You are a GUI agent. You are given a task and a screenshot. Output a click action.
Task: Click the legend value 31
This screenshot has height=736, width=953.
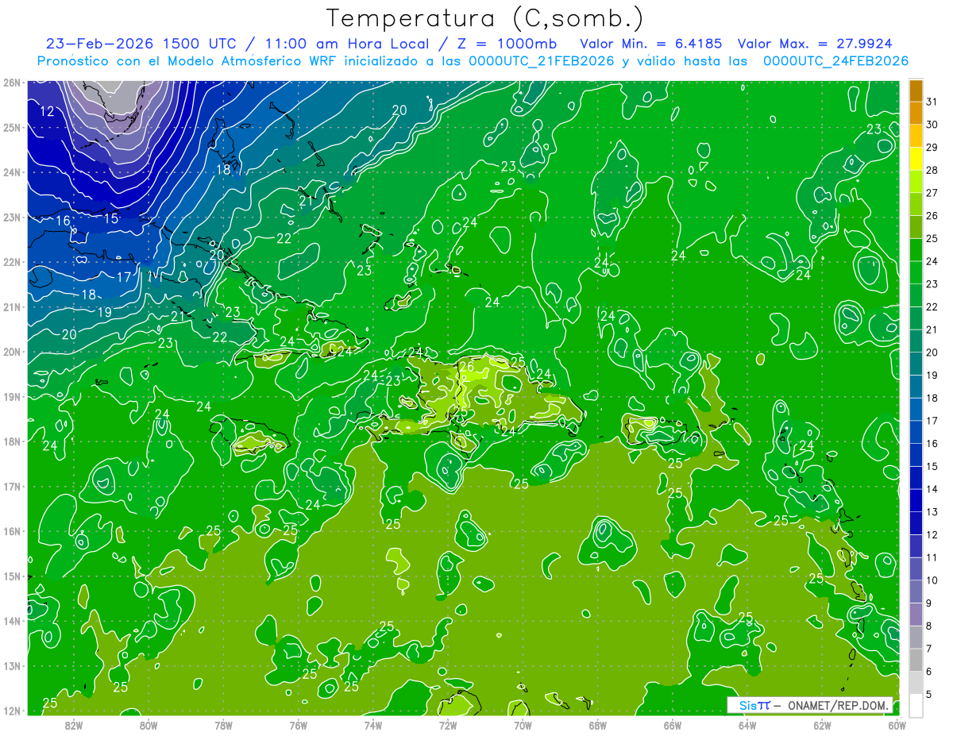932,102
